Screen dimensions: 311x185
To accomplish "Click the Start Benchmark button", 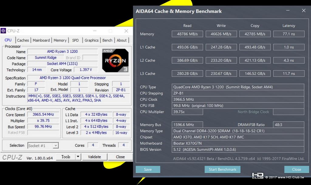I will coord(223,169).
